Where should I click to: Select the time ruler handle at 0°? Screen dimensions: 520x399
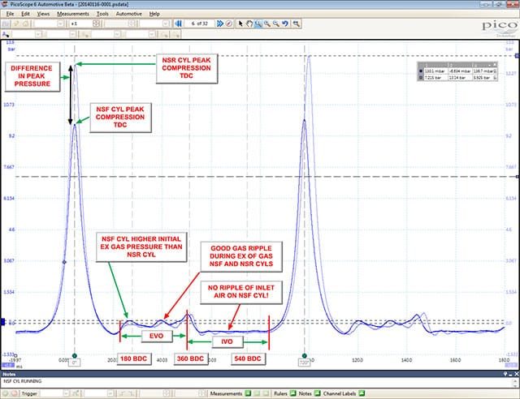75,356
